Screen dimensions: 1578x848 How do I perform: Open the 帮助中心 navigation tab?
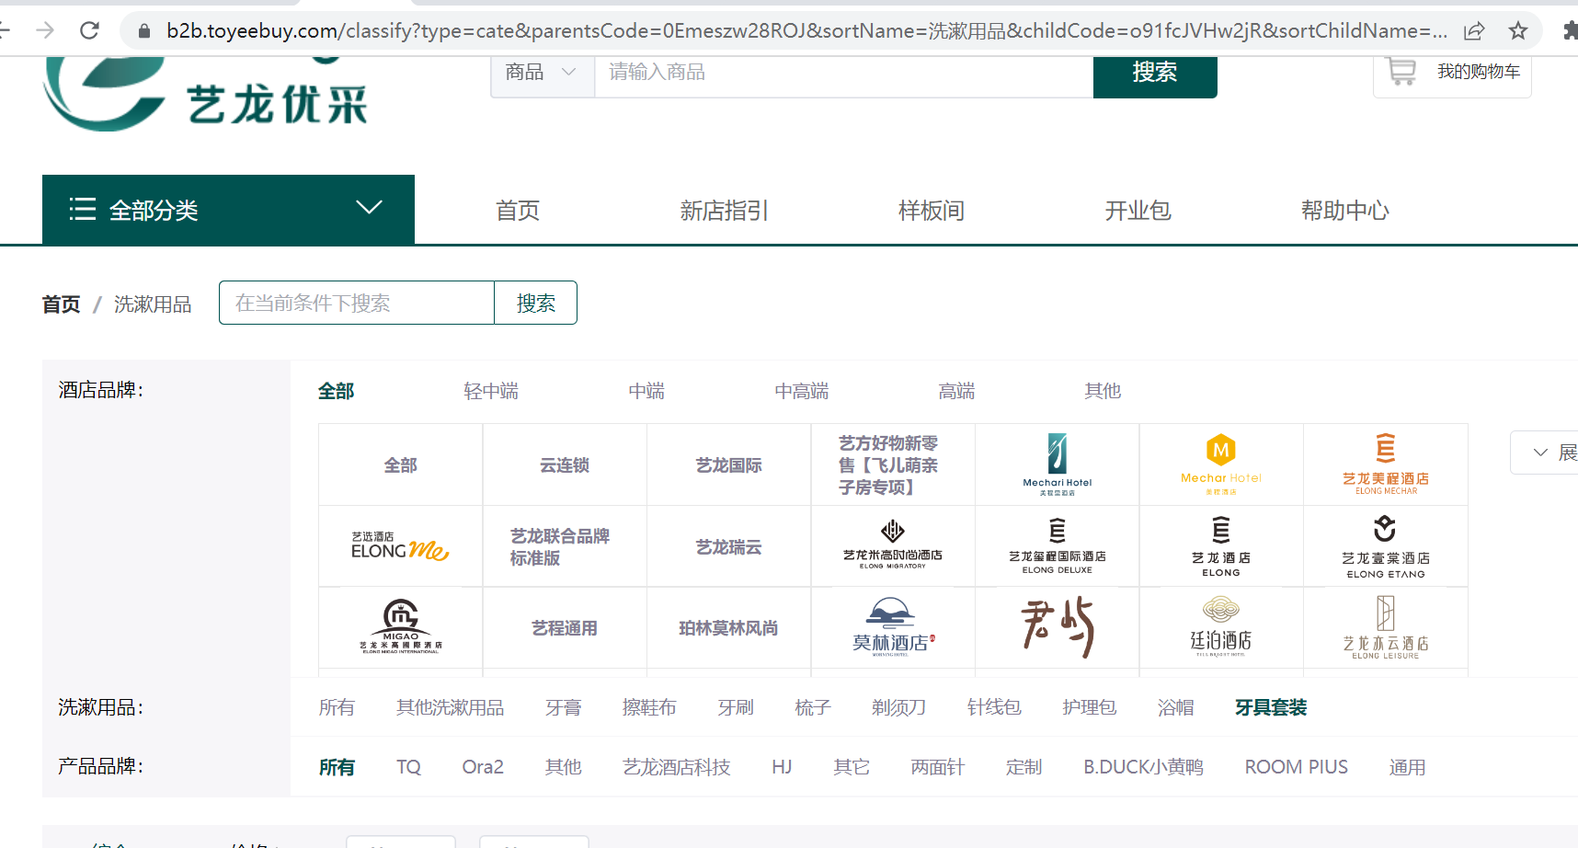pos(1344,211)
